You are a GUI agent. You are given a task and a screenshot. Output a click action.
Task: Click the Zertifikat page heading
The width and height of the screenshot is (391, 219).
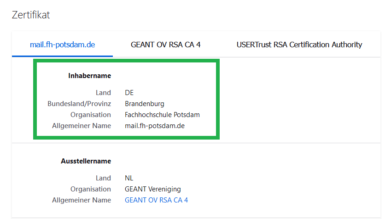coord(30,15)
